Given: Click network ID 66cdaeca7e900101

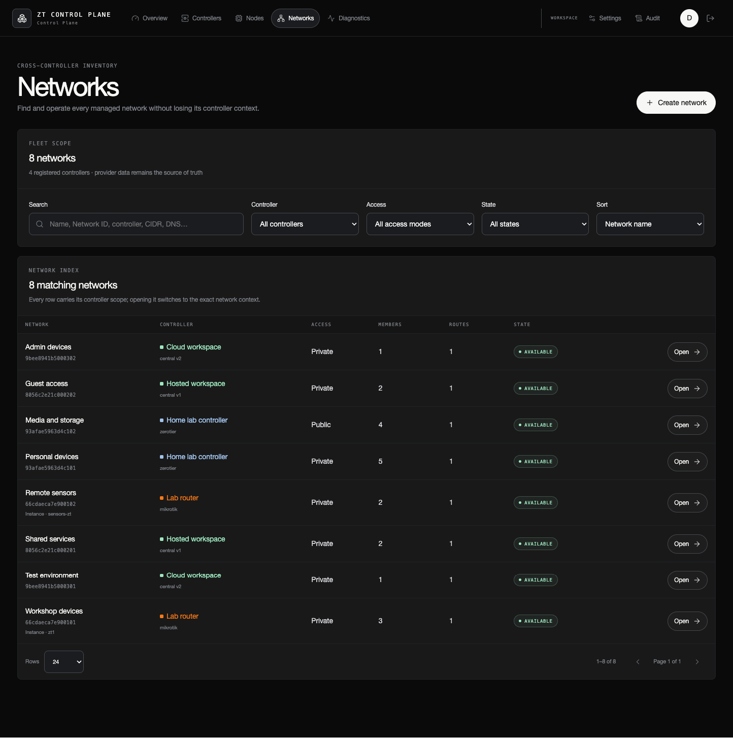Looking at the screenshot, I should click(x=51, y=623).
